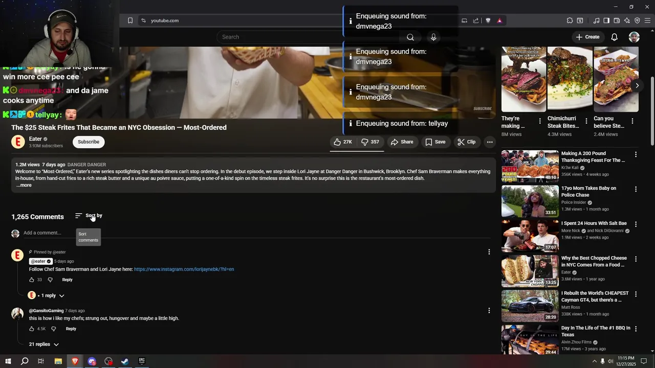
Task: Bookmark this page in the address bar
Action: tap(130, 20)
